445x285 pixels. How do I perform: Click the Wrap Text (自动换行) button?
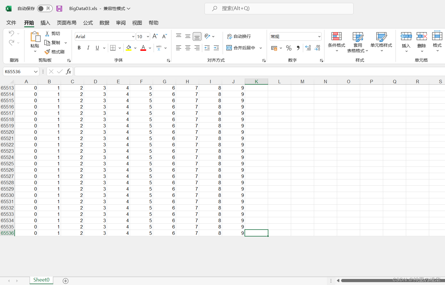coord(239,36)
